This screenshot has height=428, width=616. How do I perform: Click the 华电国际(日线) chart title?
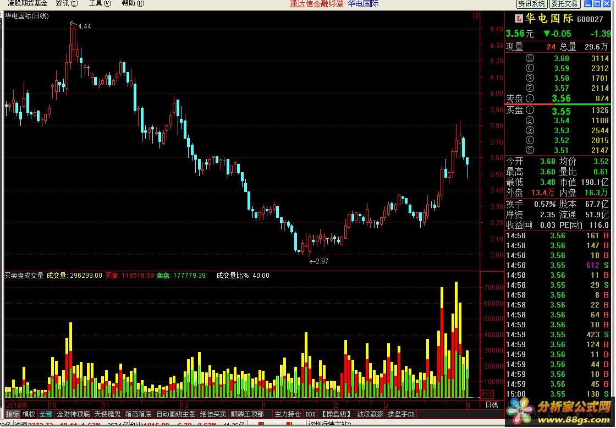tap(27, 16)
